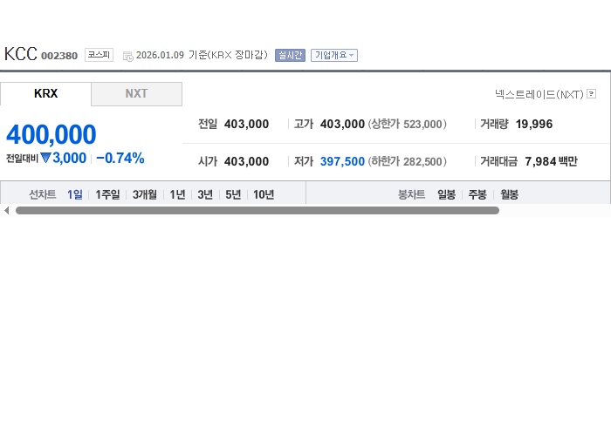Click the stock code 002380
The width and height of the screenshot is (611, 427).
tap(59, 56)
